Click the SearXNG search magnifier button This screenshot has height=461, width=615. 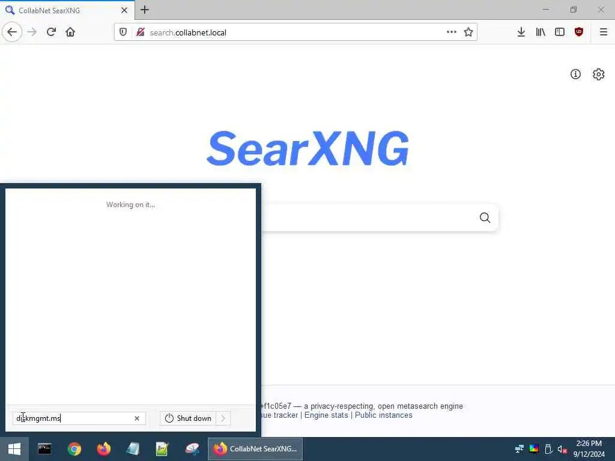pyautogui.click(x=485, y=217)
